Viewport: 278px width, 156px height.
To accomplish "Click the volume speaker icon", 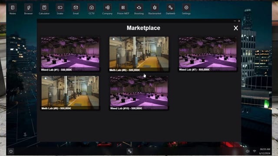I will tap(248, 151).
